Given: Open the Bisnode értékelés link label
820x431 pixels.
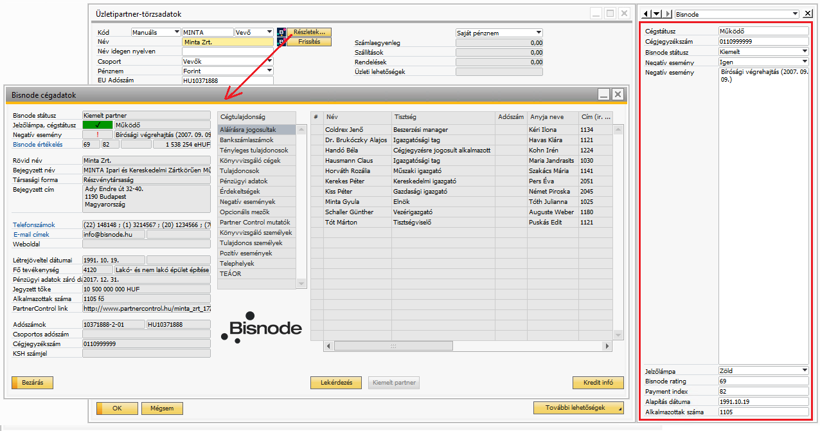Looking at the screenshot, I should click(x=36, y=145).
